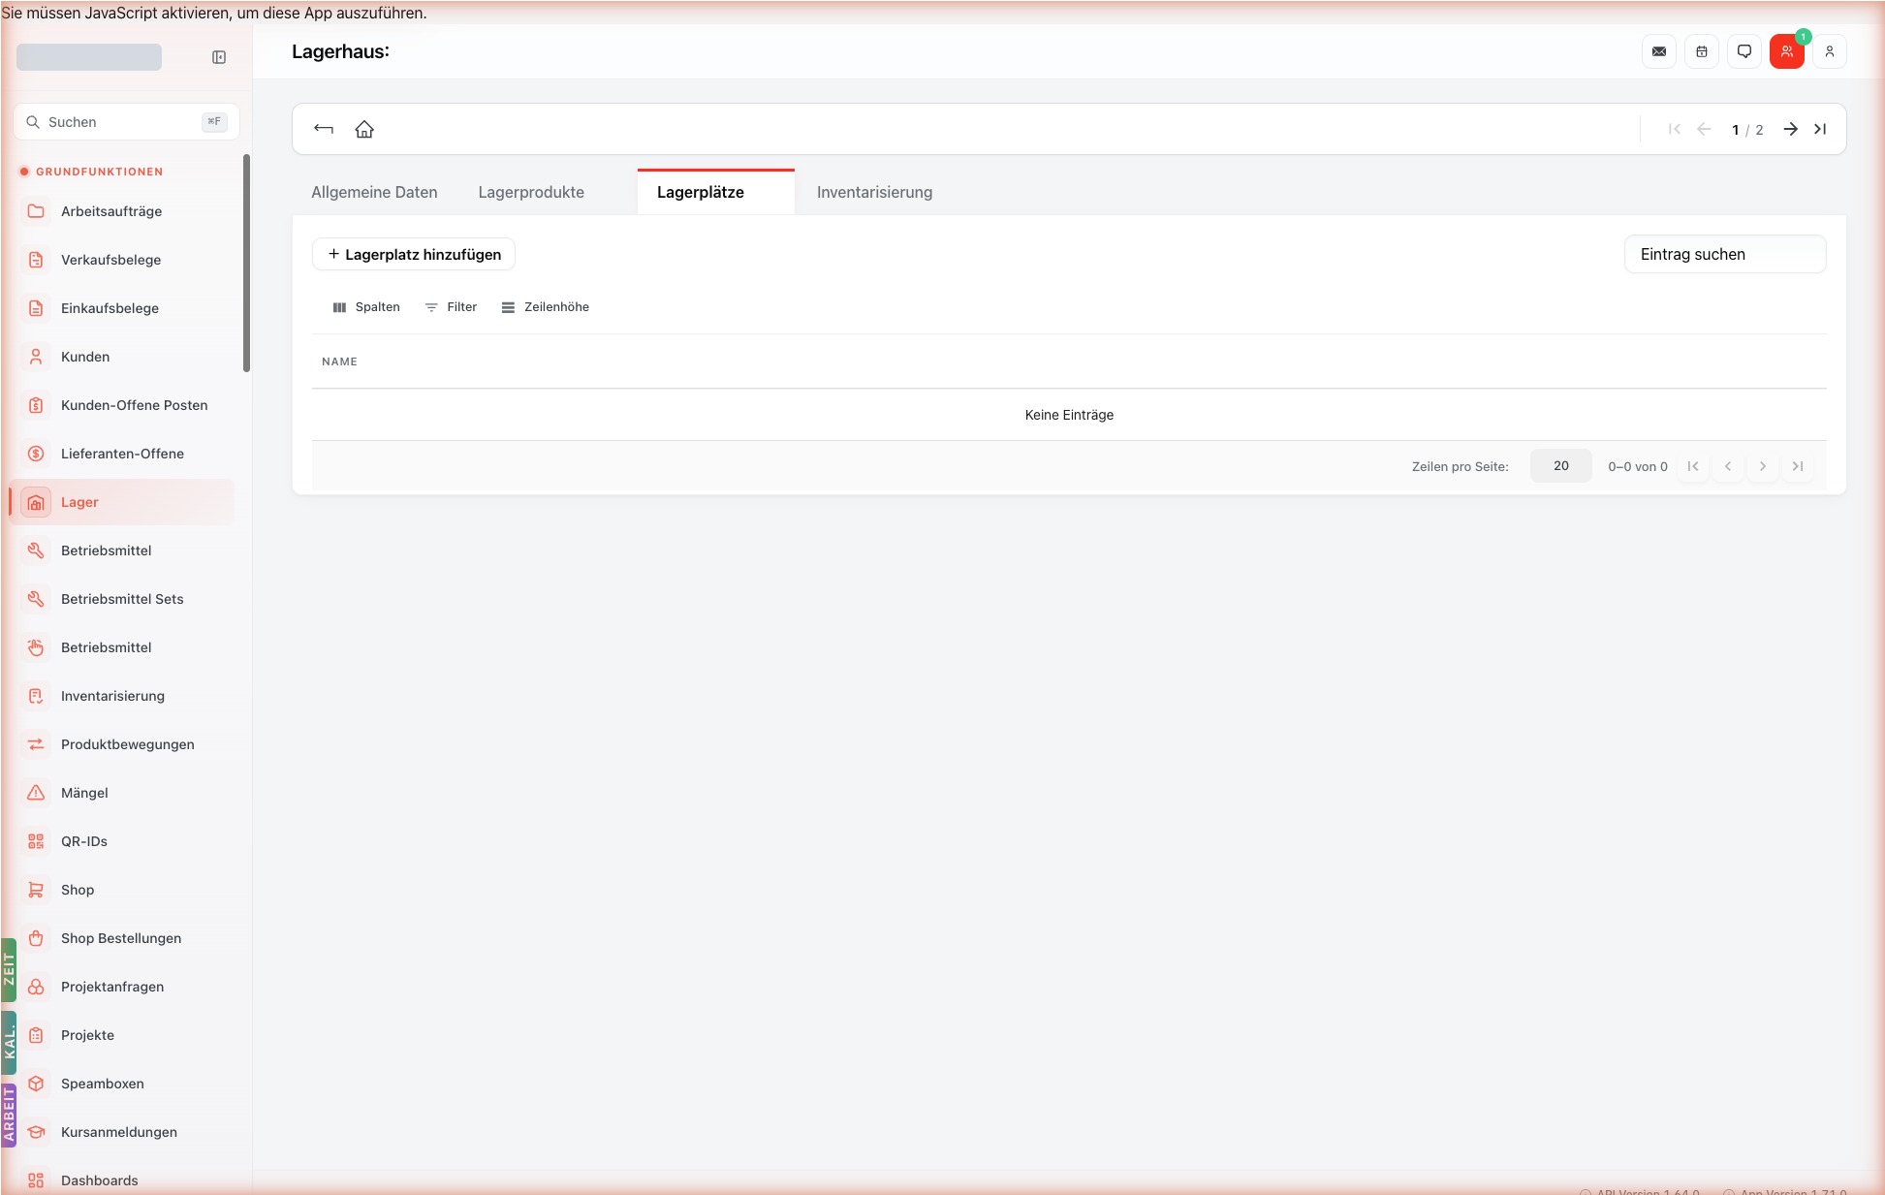Open the Spalten column selector
The image size is (1885, 1195).
pos(366,307)
